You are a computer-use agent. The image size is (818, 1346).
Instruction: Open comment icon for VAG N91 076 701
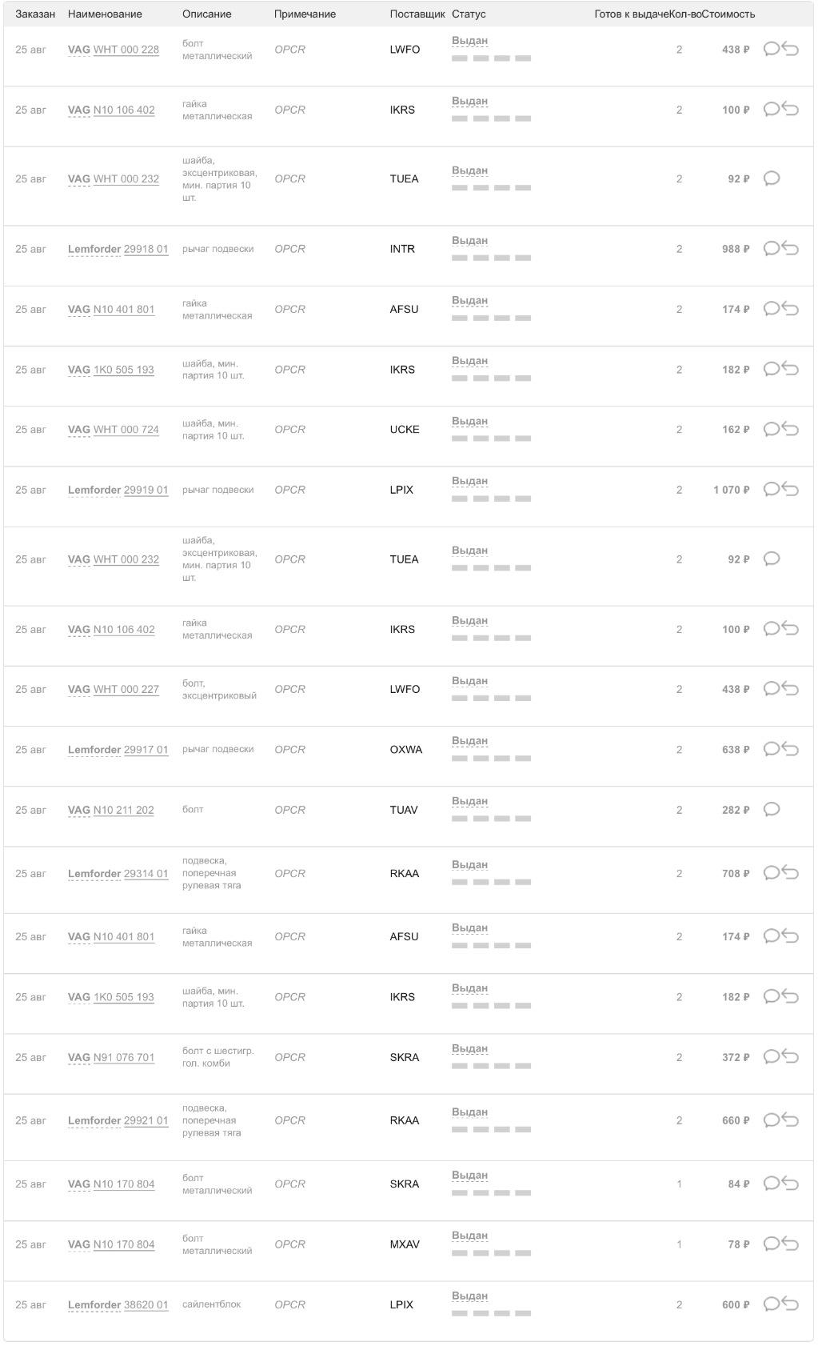[771, 1057]
